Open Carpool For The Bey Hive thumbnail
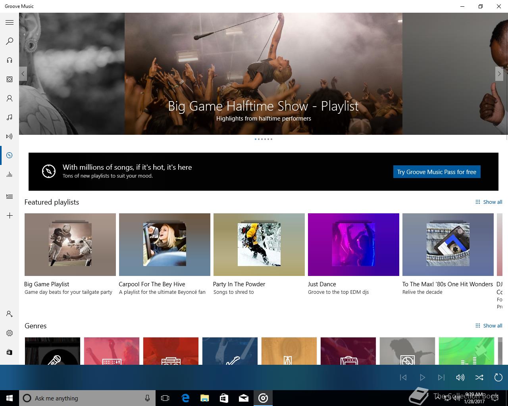The width and height of the screenshot is (508, 406). point(165,245)
